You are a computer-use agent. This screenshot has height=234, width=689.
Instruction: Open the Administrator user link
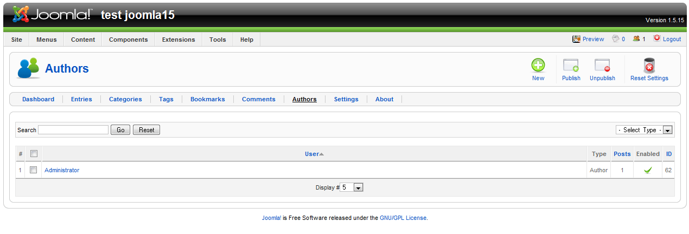coord(62,170)
